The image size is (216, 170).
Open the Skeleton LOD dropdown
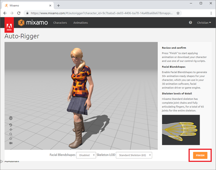134,155
